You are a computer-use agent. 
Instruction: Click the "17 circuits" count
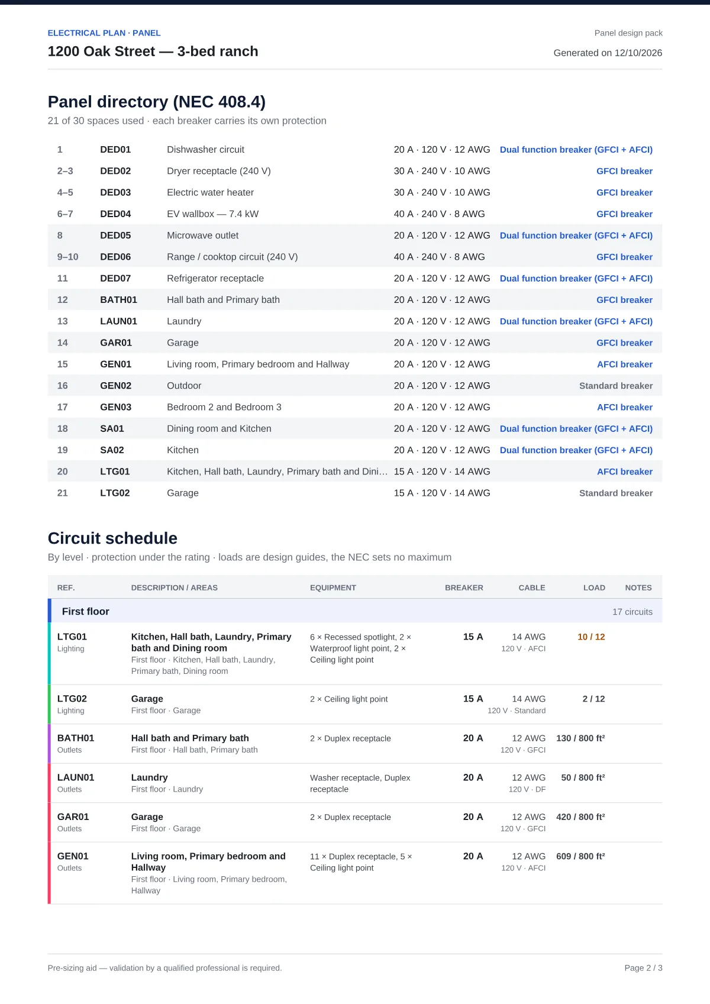tap(632, 612)
